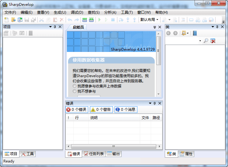Pin the 项目 panel with the pushpin icon
The width and height of the screenshot is (228, 167).
click(x=55, y=27)
